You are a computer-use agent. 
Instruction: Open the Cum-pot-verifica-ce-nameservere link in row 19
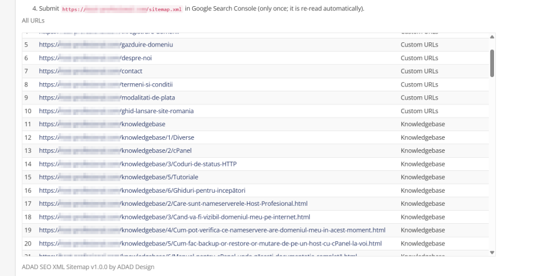(212, 231)
